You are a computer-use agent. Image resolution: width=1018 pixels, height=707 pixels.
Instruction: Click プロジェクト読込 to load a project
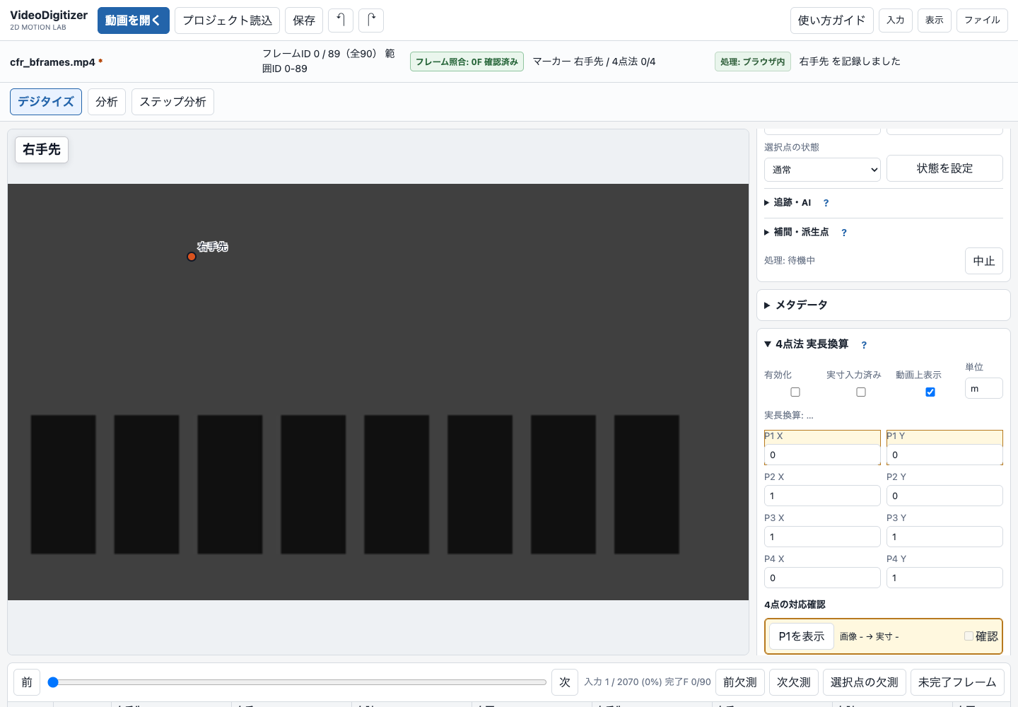click(227, 21)
